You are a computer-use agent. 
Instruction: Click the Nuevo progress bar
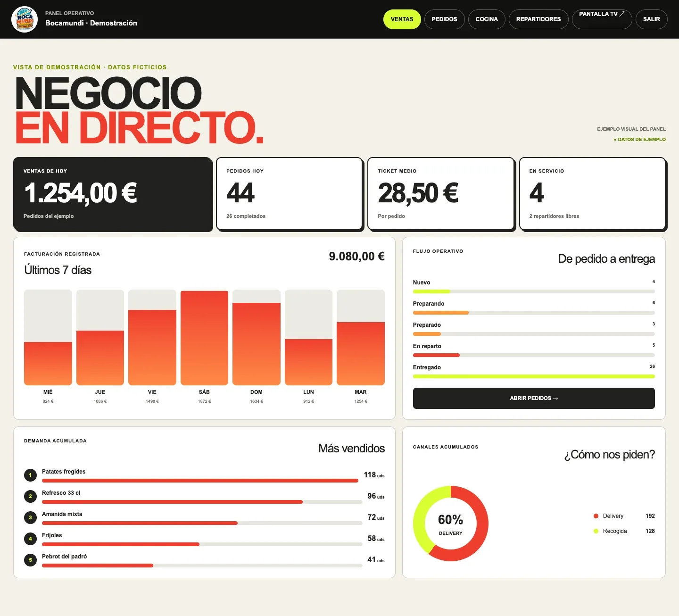(x=534, y=291)
